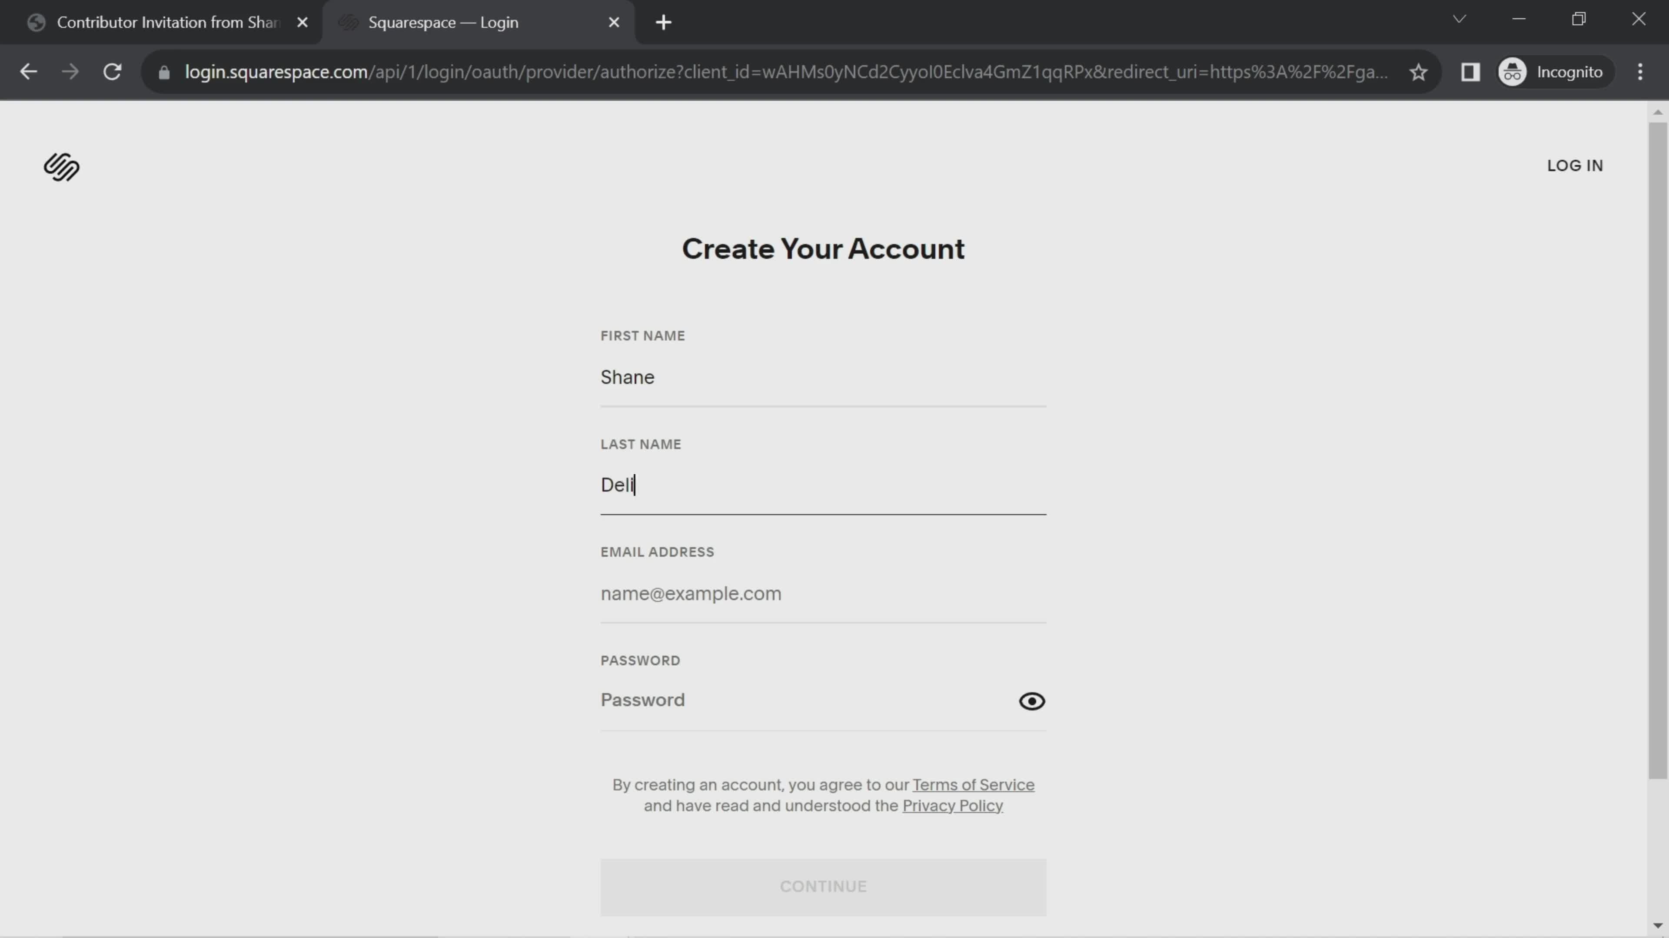Click the browser address bar URL

[786, 72]
